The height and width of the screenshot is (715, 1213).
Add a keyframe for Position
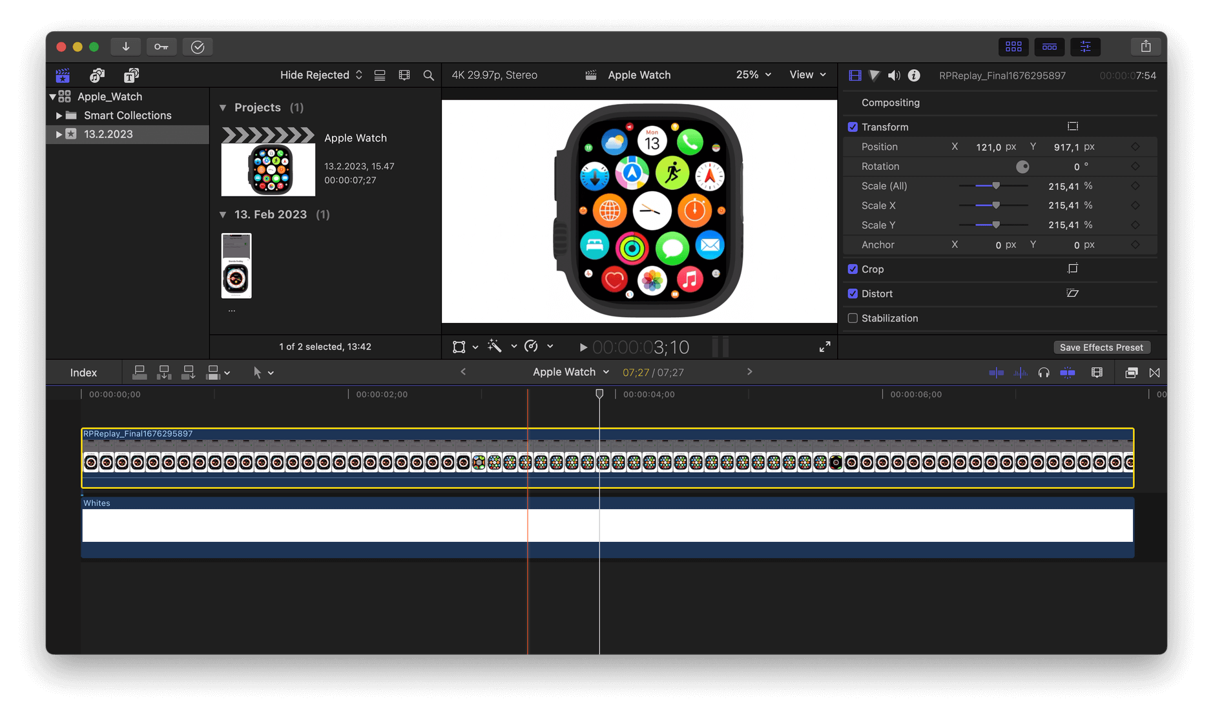tap(1135, 147)
